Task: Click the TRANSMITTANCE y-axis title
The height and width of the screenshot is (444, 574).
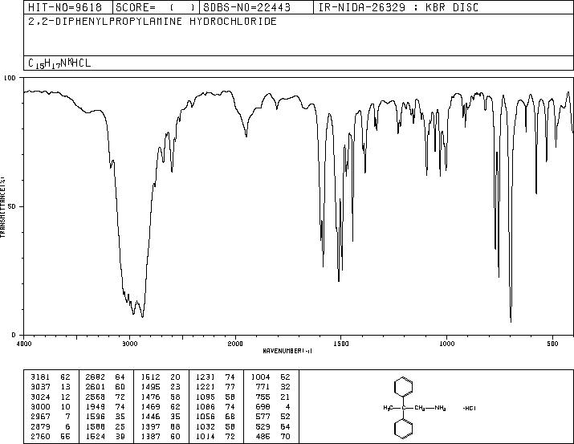Action: pyautogui.click(x=2, y=207)
